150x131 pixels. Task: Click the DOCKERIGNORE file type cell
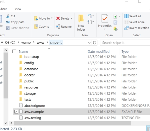(135, 106)
